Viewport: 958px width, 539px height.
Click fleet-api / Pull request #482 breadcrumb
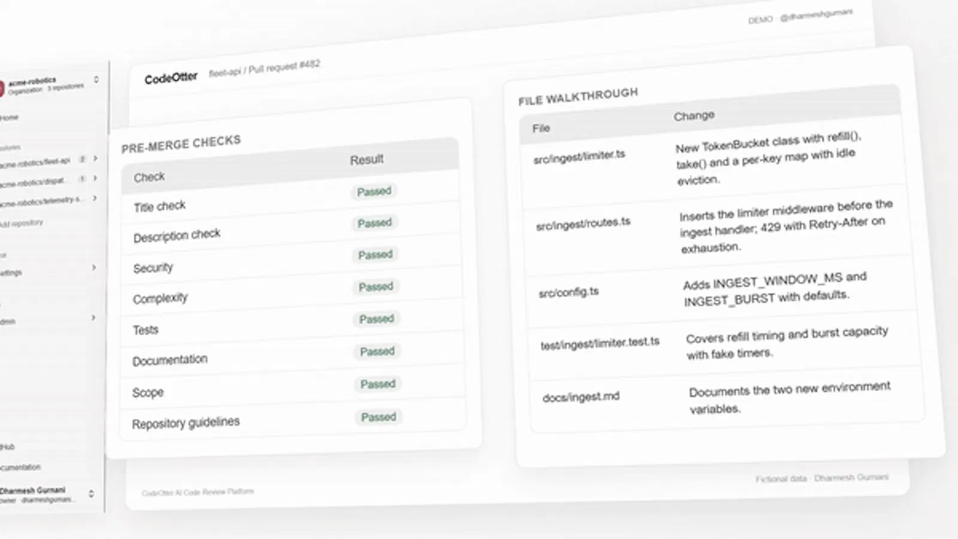264,68
